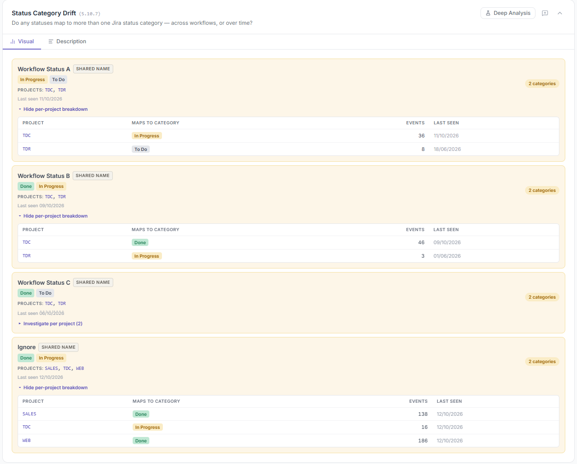Open TDC project link under Workflow Status C
Viewport: 577px width, 464px height.
[x=49, y=304]
